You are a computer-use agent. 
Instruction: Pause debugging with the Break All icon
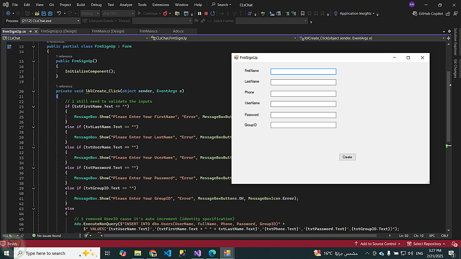tap(200, 14)
